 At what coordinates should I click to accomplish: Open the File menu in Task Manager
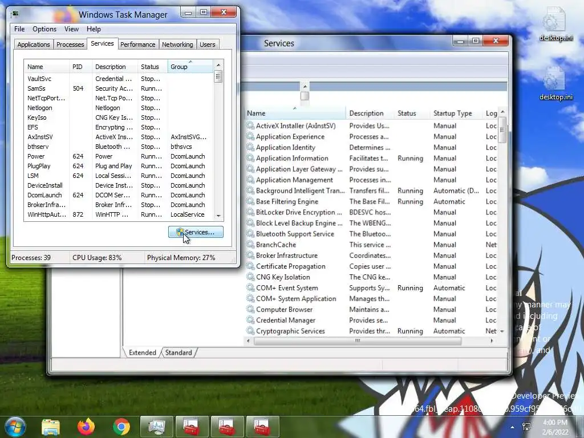pos(19,29)
